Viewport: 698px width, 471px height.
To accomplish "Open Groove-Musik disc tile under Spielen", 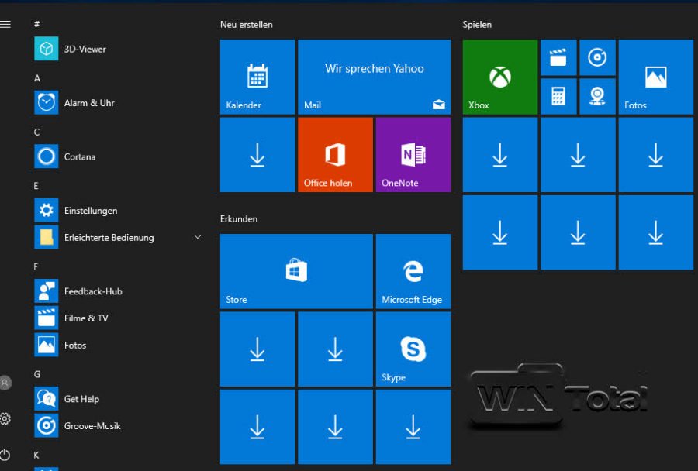I will [x=597, y=57].
